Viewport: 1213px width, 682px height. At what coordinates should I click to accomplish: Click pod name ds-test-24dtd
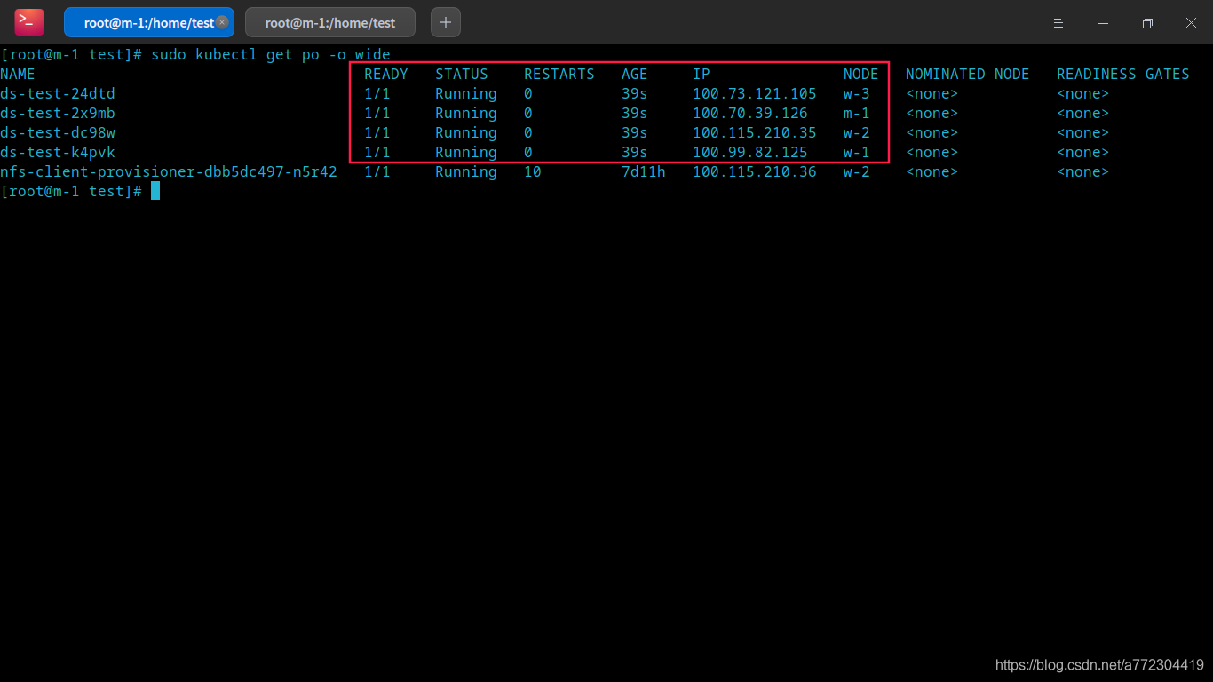[x=58, y=94]
